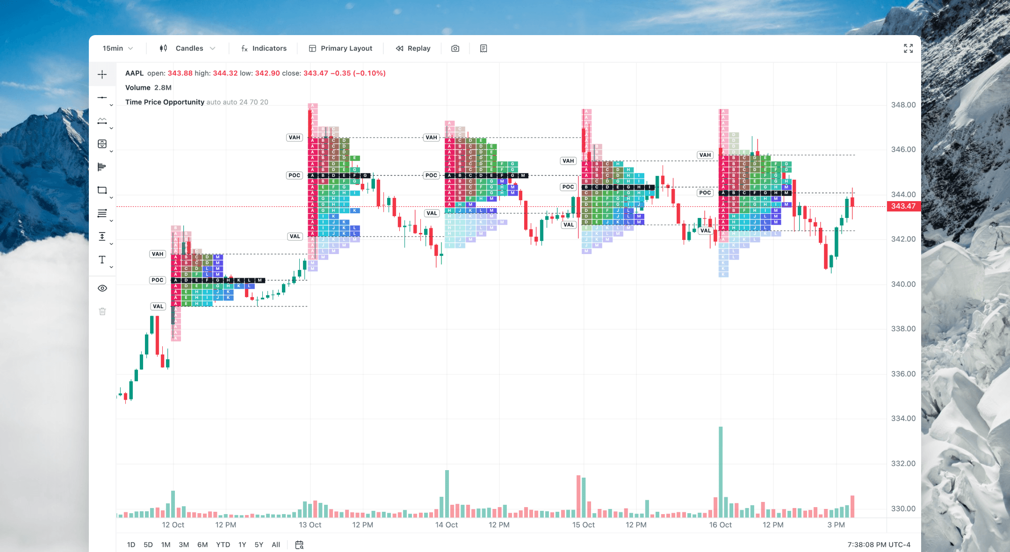1010x552 pixels.
Task: Set time range to 1Y
Action: click(x=242, y=545)
